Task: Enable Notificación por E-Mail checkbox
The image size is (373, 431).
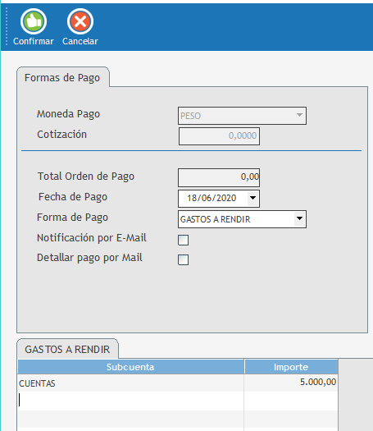Action: [183, 240]
